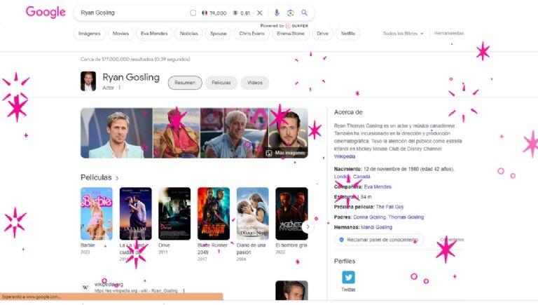Screen dimensions: 538x305
Task: Open the Blade Runner 2049 poster
Action: [214, 214]
